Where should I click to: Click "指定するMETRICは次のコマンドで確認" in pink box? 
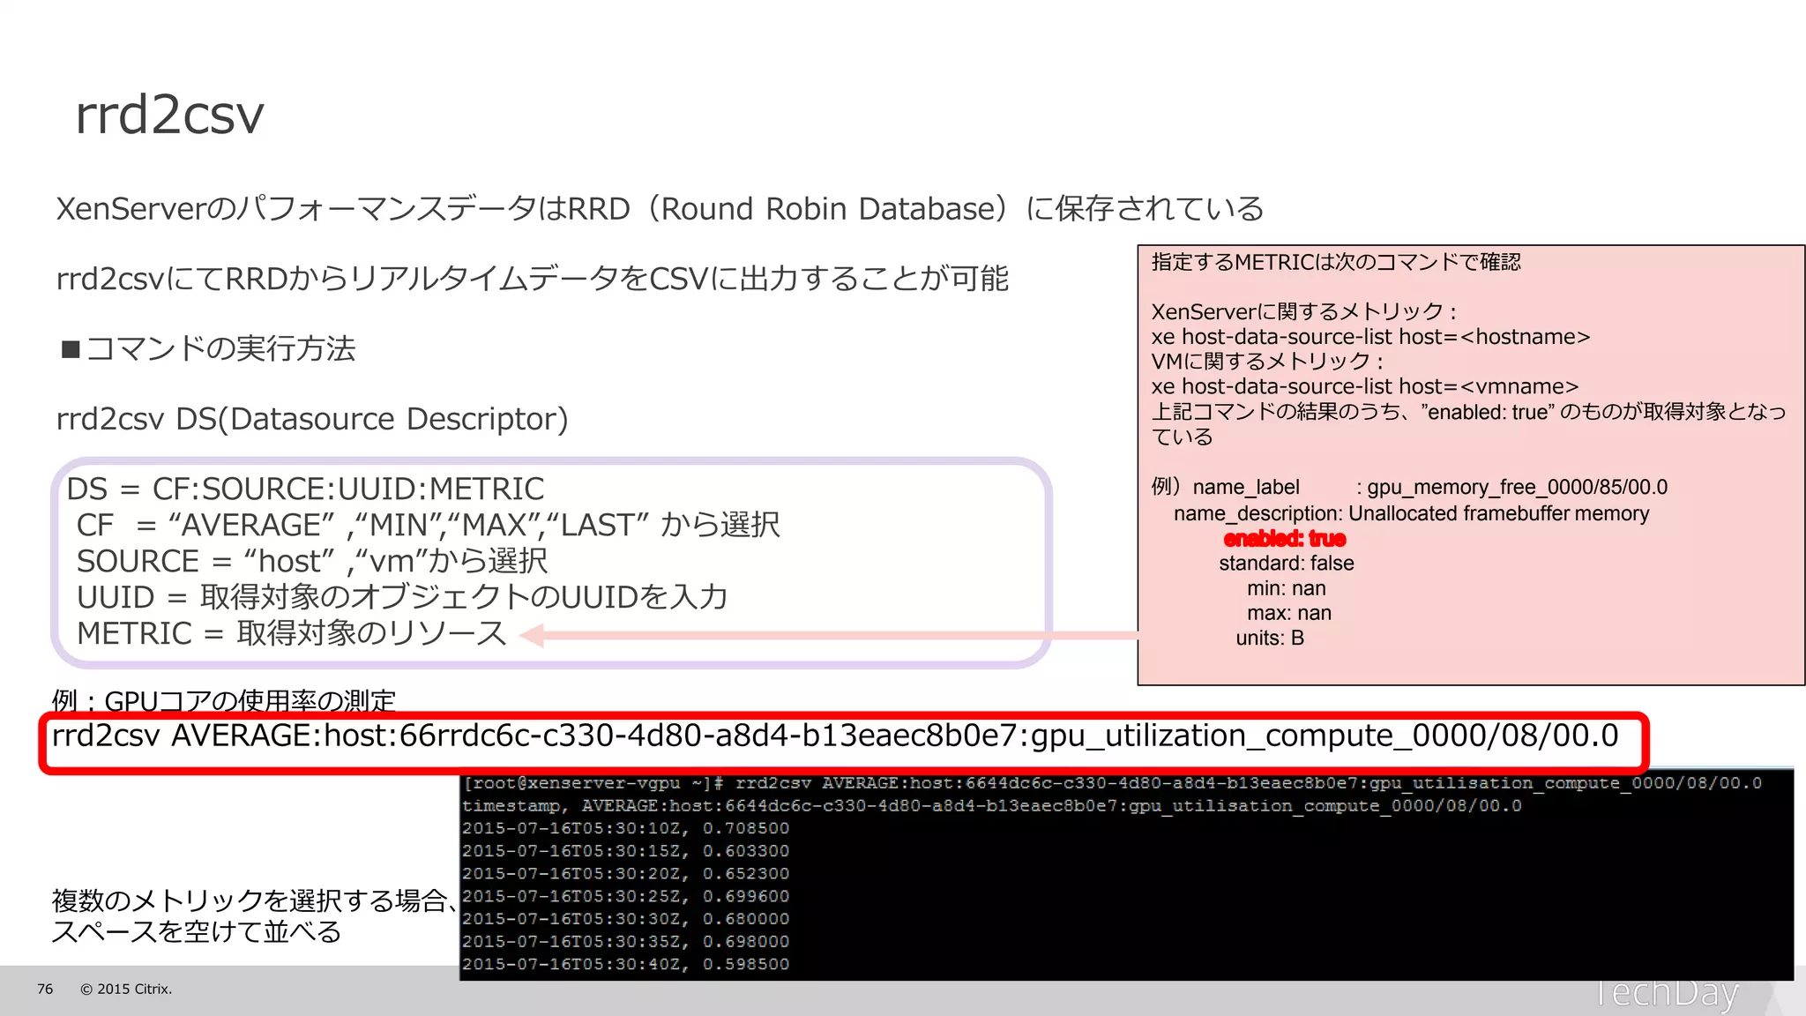(x=1336, y=262)
